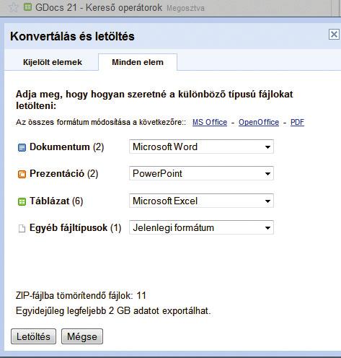Click the MS Office format link
The width and height of the screenshot is (341, 358).
click(x=210, y=122)
